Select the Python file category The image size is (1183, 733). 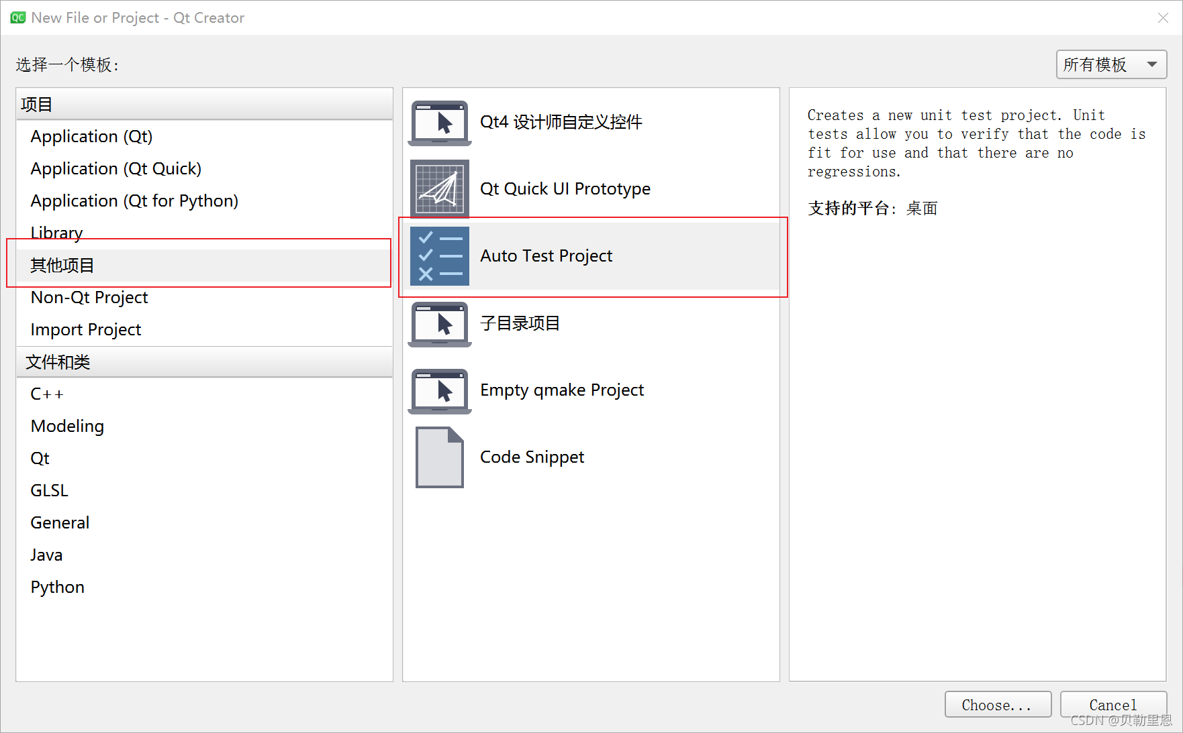204,587
